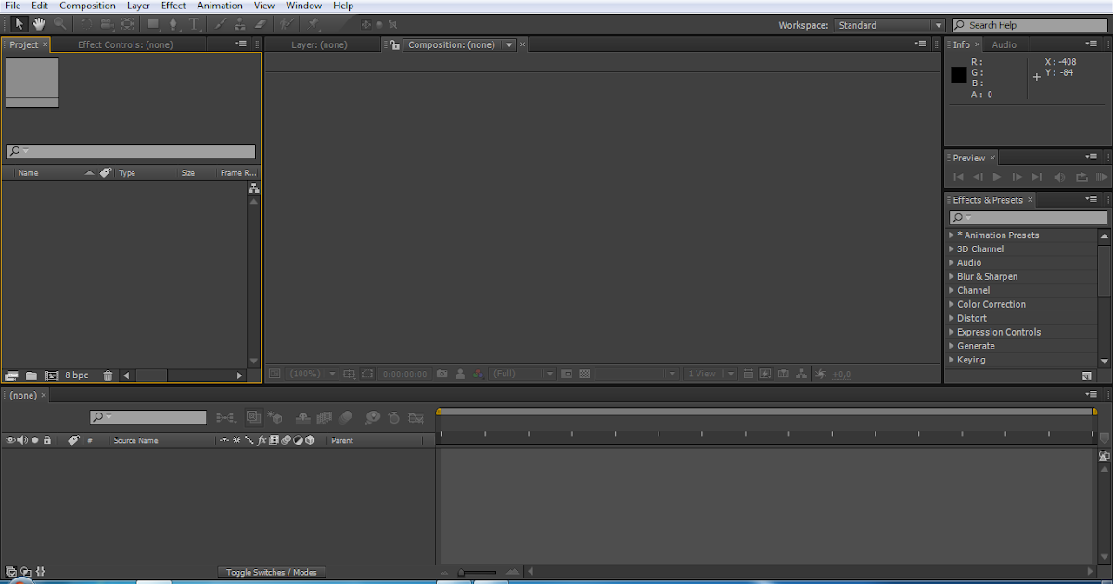Select the Pen tool
Screen dimensions: 1113x584
coord(174,24)
